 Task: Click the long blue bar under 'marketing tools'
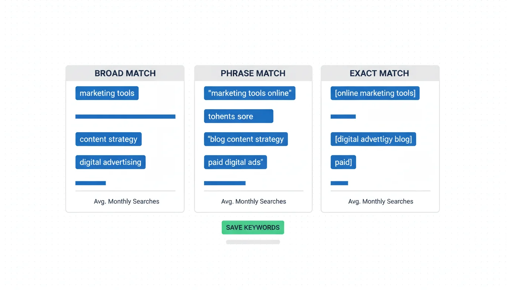(125, 117)
